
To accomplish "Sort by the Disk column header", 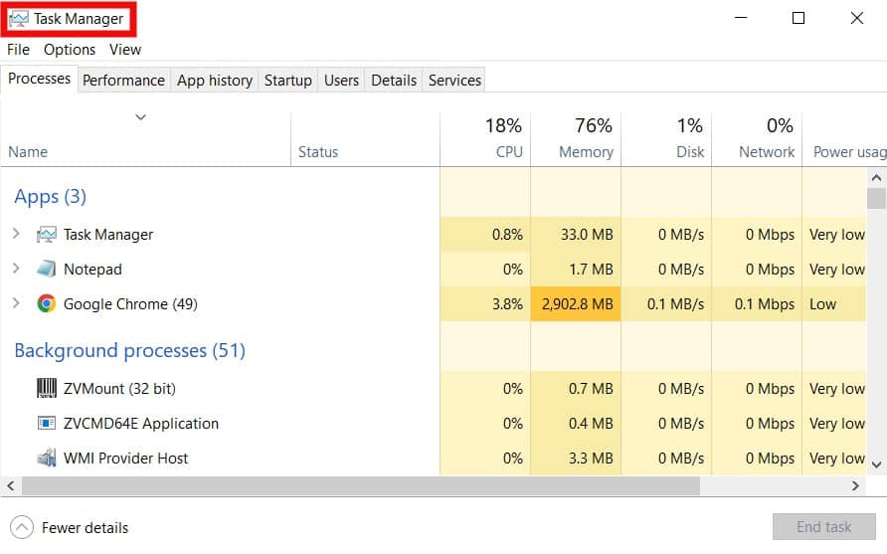I will click(x=666, y=139).
